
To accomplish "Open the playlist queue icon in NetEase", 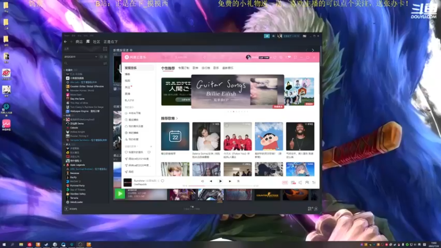I will 314,182.
